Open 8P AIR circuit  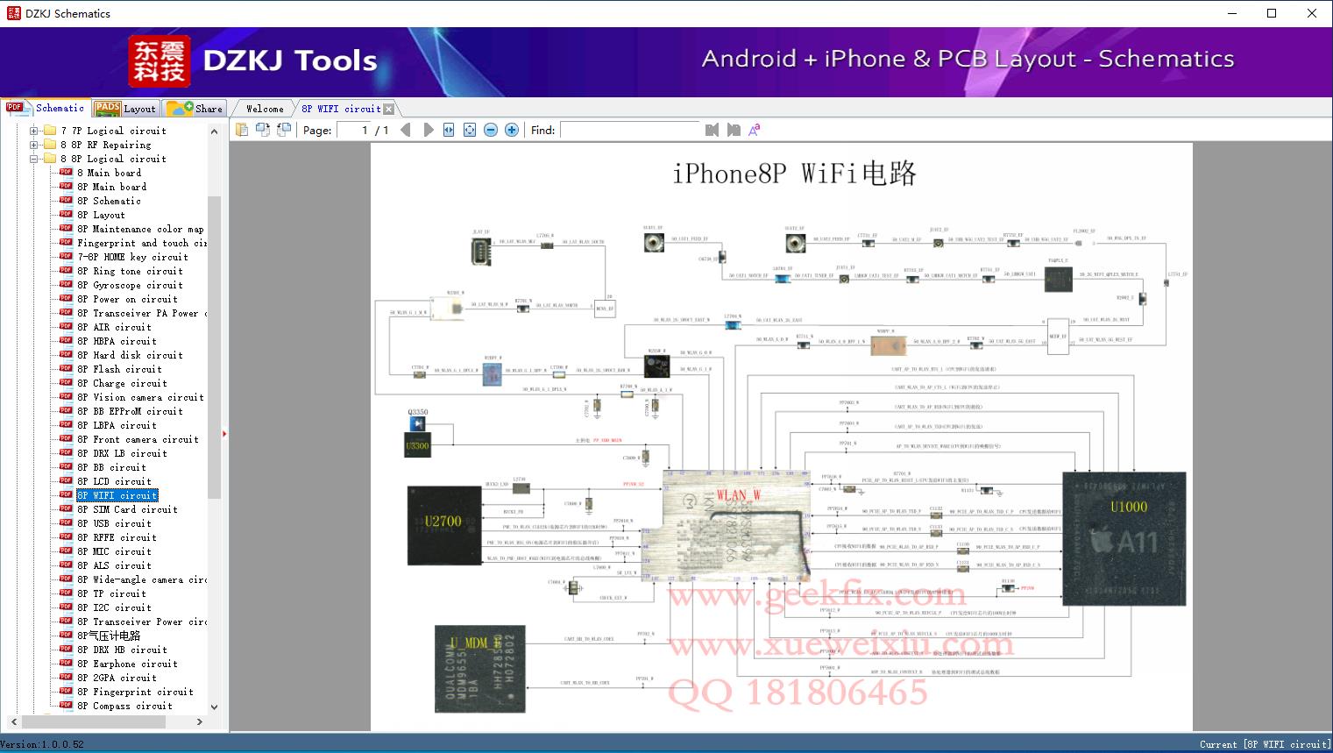pyautogui.click(x=114, y=327)
